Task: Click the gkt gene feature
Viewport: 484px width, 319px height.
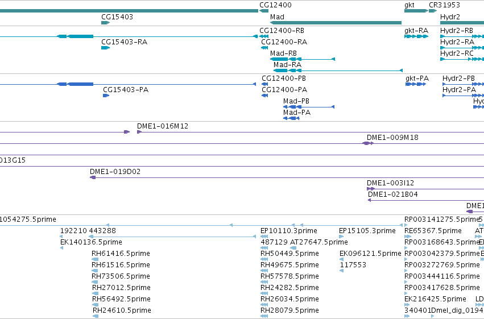Action: pyautogui.click(x=416, y=11)
